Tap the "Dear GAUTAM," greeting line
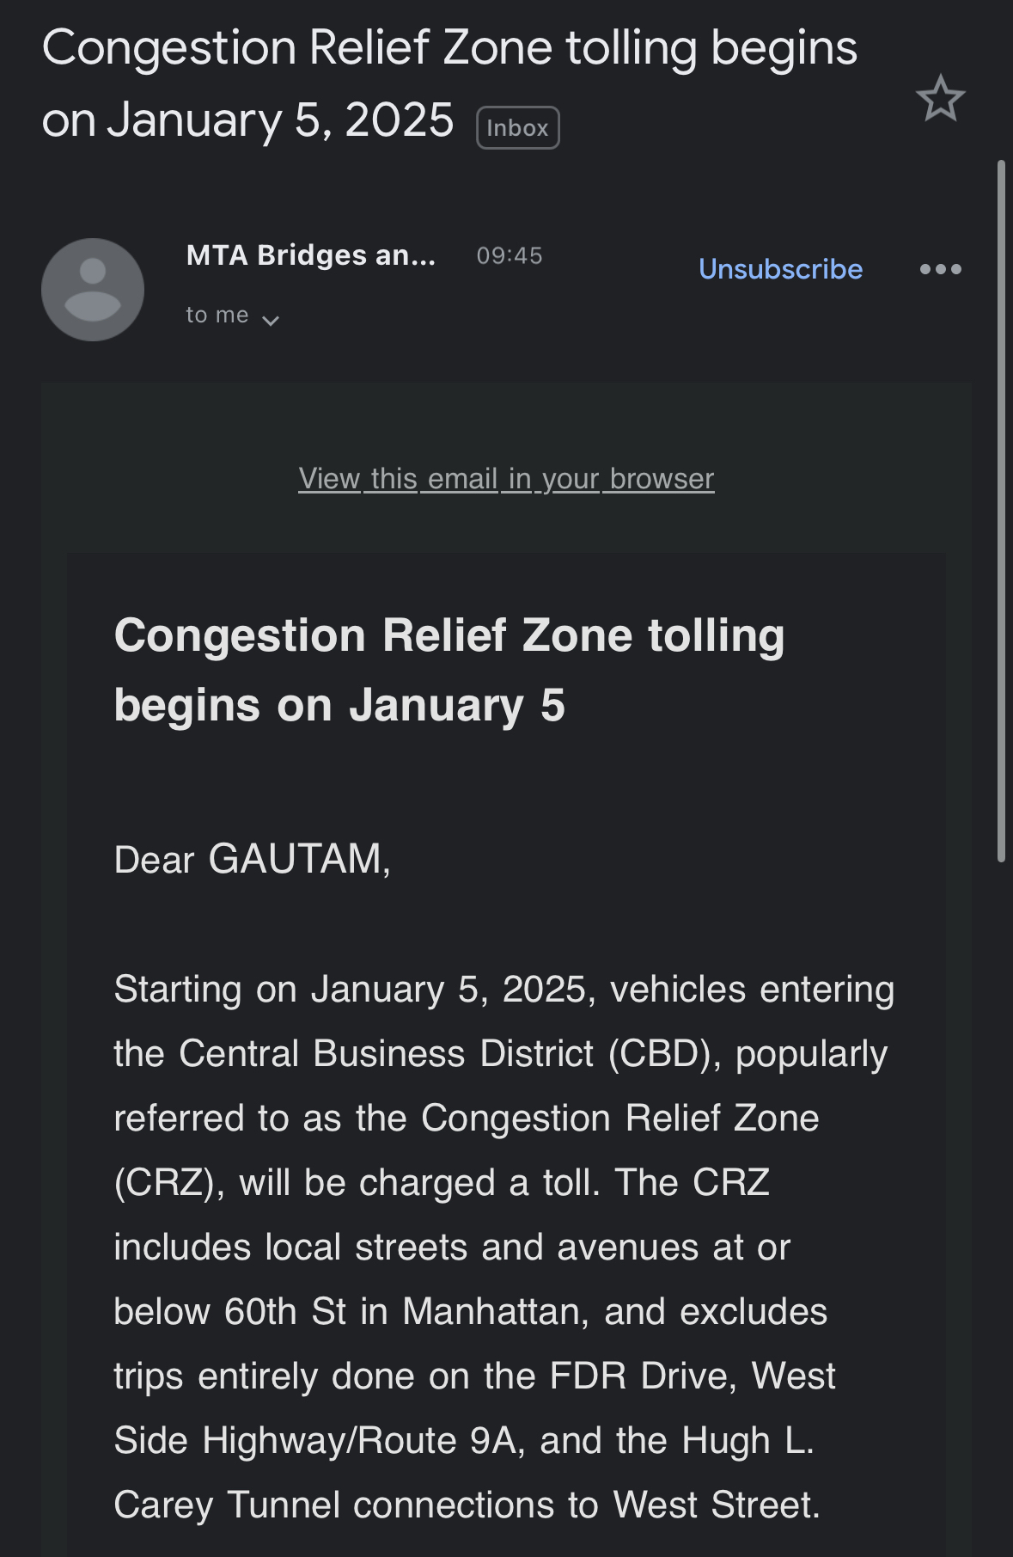The height and width of the screenshot is (1557, 1013). click(252, 859)
